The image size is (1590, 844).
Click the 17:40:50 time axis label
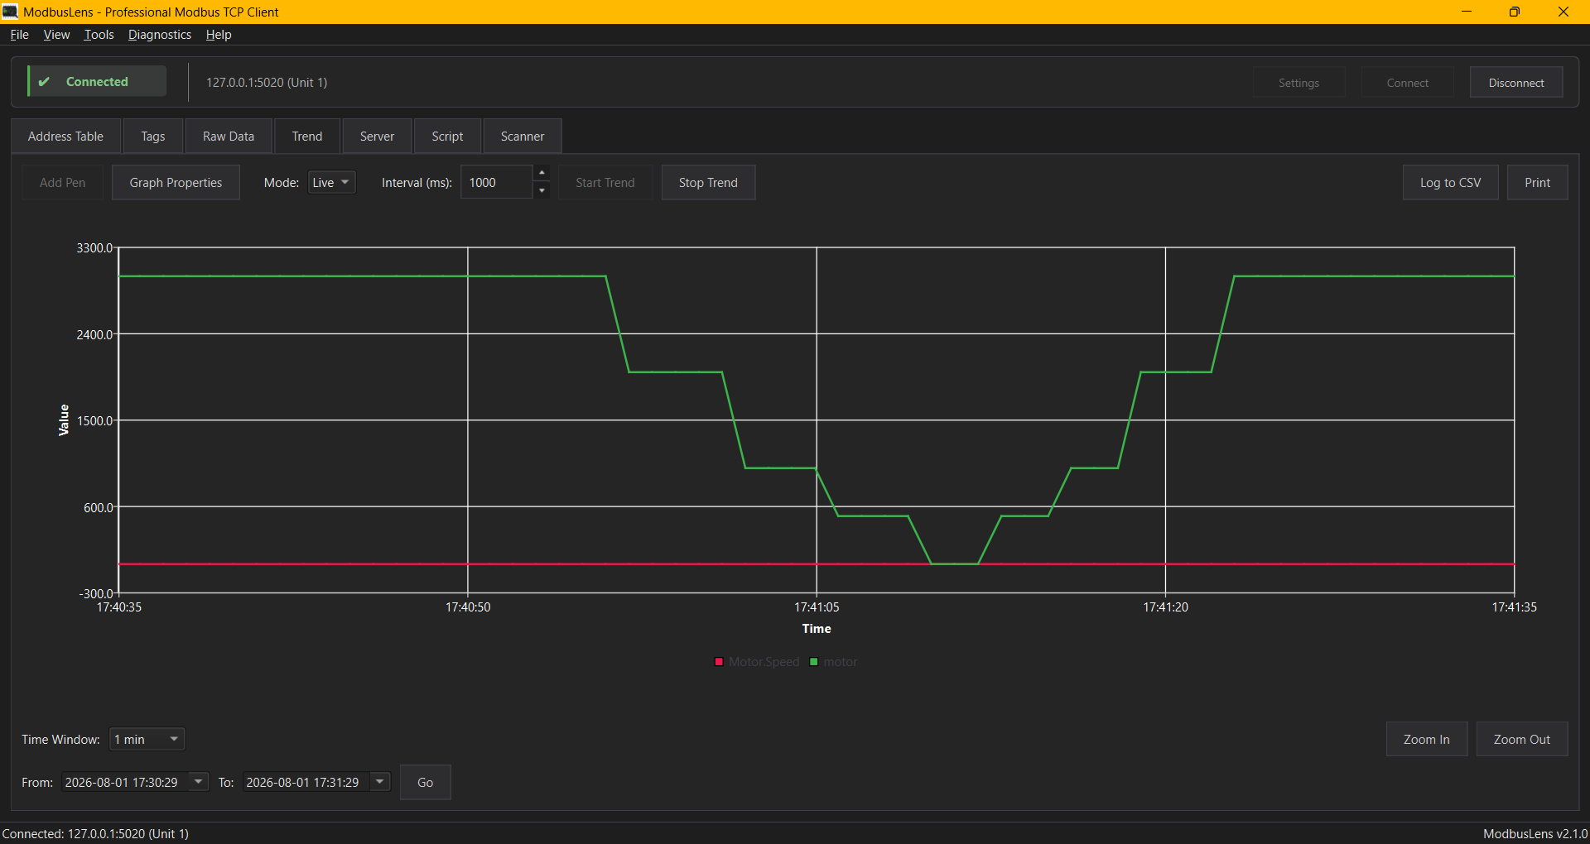468,607
